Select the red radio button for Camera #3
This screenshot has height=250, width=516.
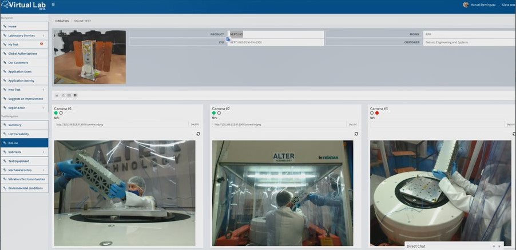pyautogui.click(x=377, y=113)
